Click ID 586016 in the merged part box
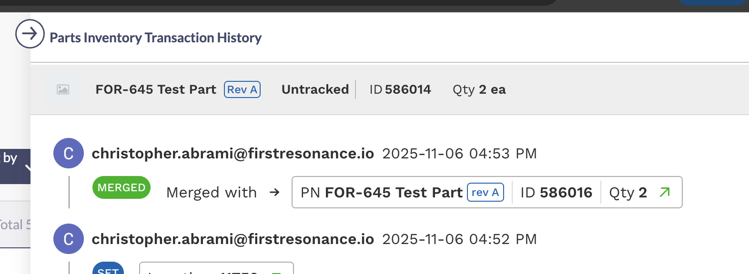This screenshot has height=274, width=749. 556,192
